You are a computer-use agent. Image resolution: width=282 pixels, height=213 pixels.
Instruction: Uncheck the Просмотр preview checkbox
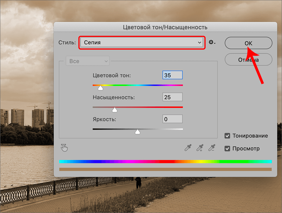click(x=227, y=148)
